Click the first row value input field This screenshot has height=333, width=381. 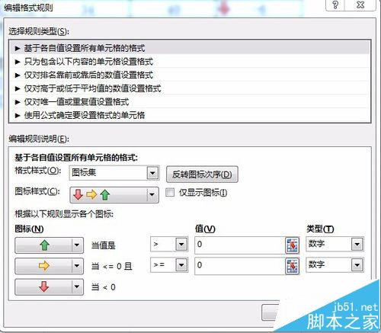240,245
